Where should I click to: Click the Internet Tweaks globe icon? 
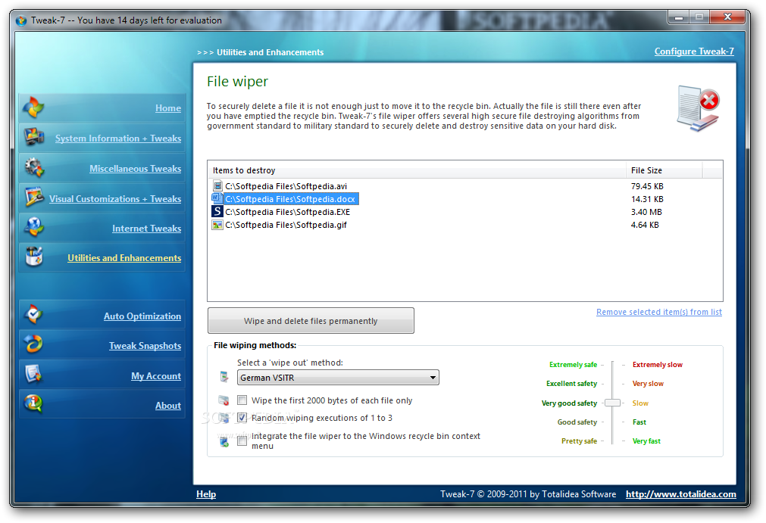coord(34,227)
